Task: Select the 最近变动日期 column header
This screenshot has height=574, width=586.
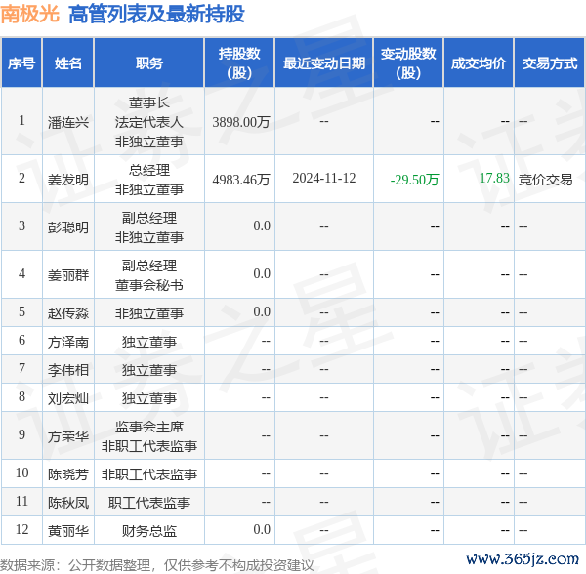Action: pos(324,63)
